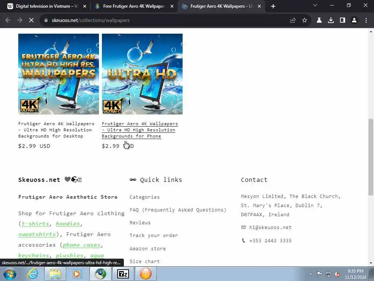Open a new tab with plus button

click(x=273, y=6)
